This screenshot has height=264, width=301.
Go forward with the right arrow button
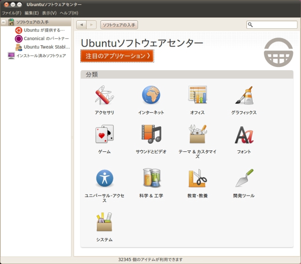click(91, 25)
